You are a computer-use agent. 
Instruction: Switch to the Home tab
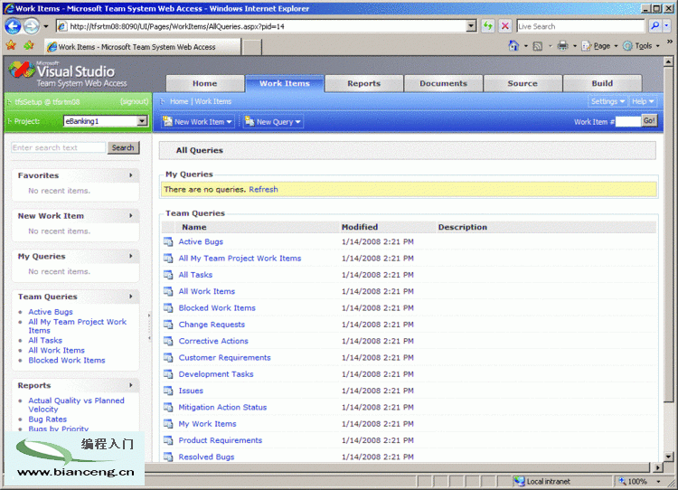tap(205, 83)
